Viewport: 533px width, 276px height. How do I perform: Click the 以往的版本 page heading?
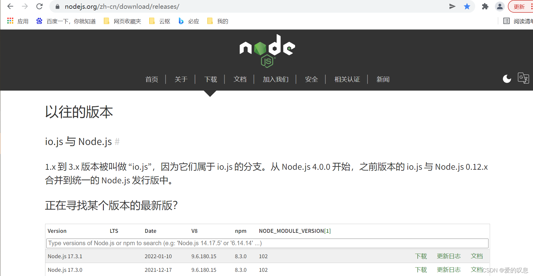(x=79, y=112)
